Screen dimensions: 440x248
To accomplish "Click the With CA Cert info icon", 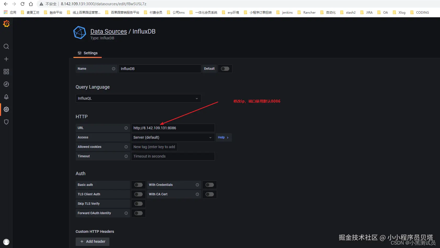I will [x=197, y=194].
